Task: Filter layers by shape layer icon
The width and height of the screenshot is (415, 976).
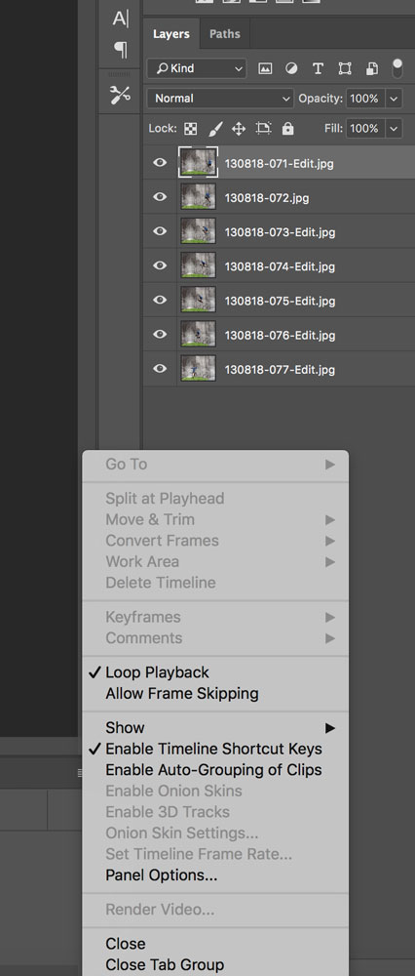Action: pyautogui.click(x=345, y=69)
